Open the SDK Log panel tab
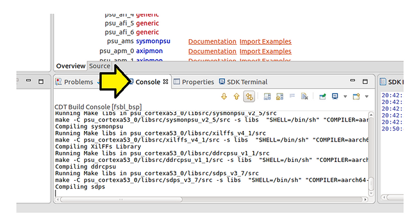Viewport: 409px width, 220px height. coord(391,82)
